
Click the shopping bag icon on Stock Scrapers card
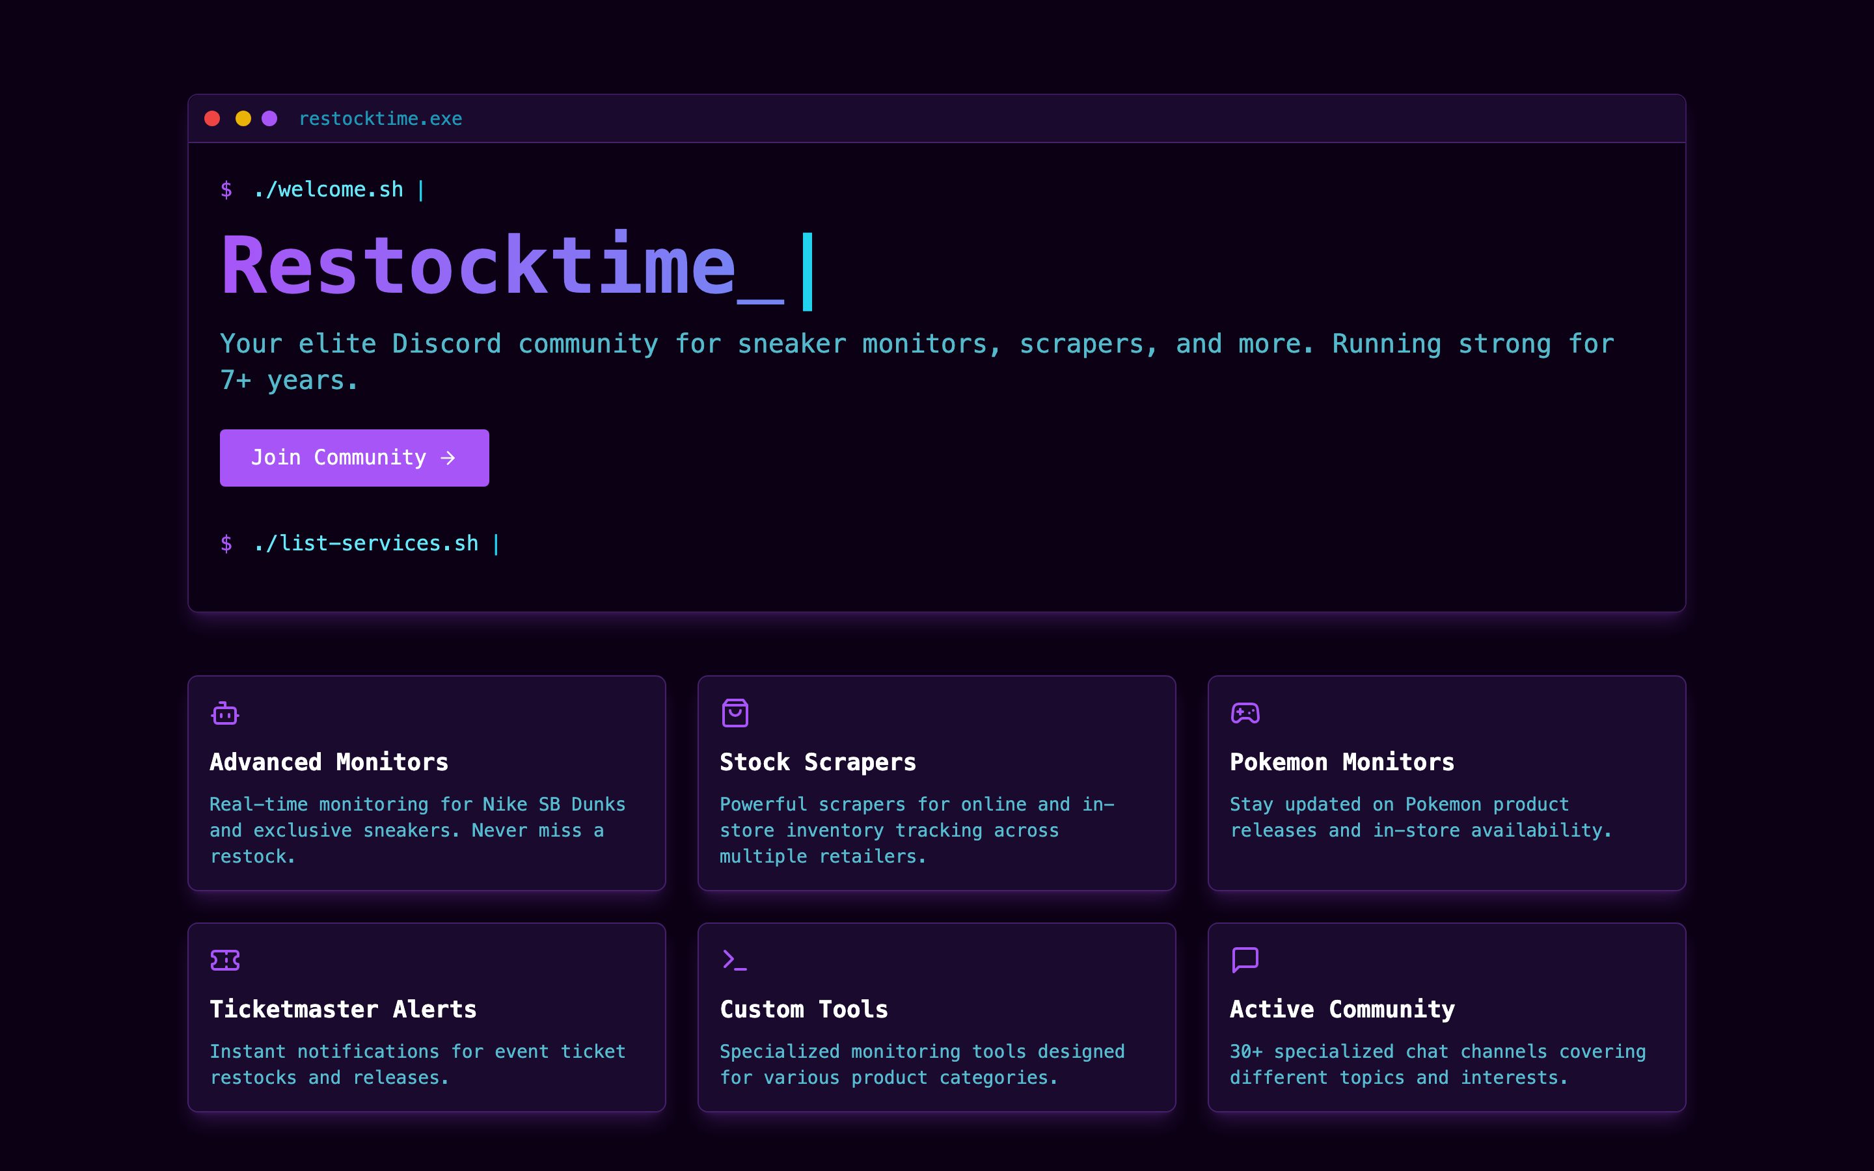tap(735, 713)
